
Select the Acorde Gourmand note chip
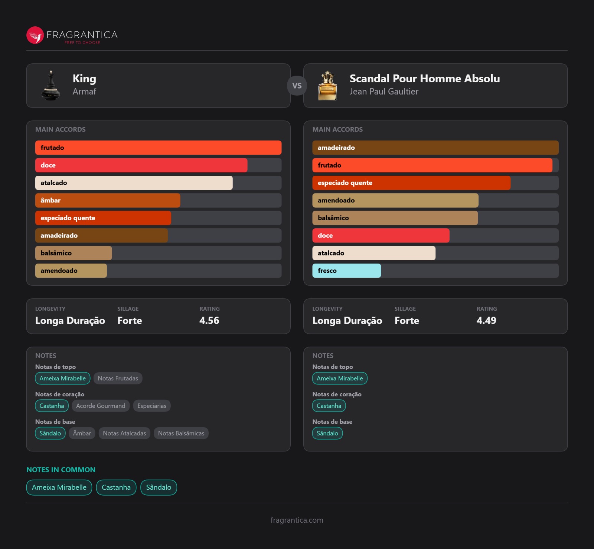(101, 406)
